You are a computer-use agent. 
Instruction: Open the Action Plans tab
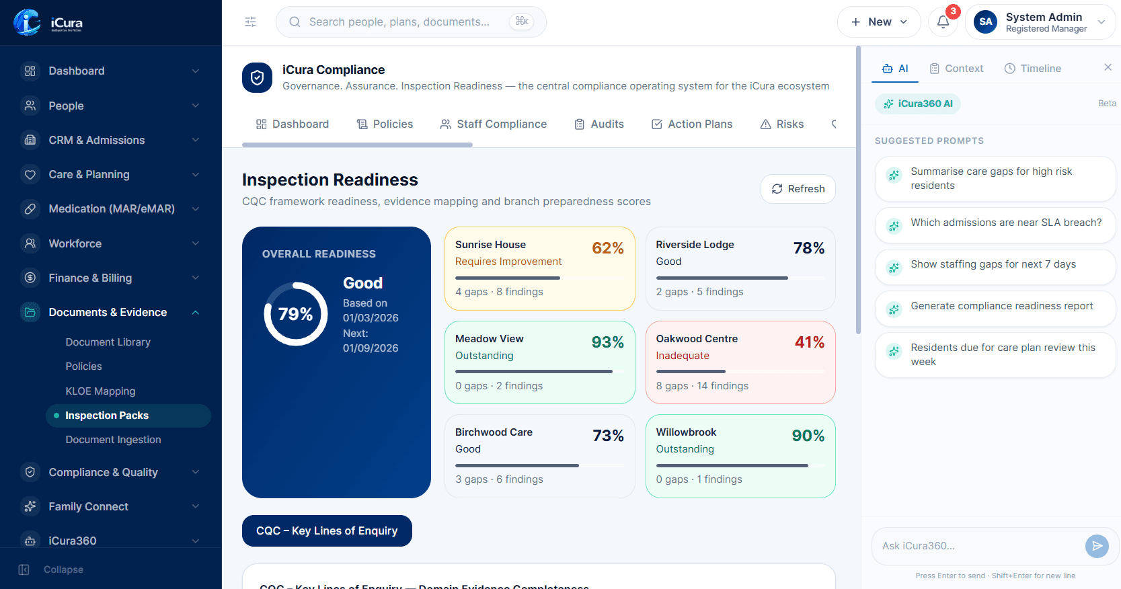(x=692, y=124)
